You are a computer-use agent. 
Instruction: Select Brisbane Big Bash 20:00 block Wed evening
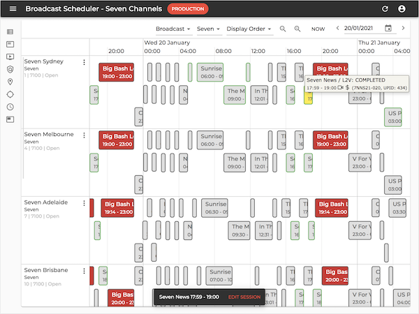click(x=335, y=276)
